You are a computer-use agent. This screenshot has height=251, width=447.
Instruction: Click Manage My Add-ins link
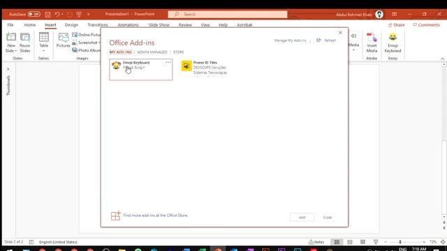point(290,40)
